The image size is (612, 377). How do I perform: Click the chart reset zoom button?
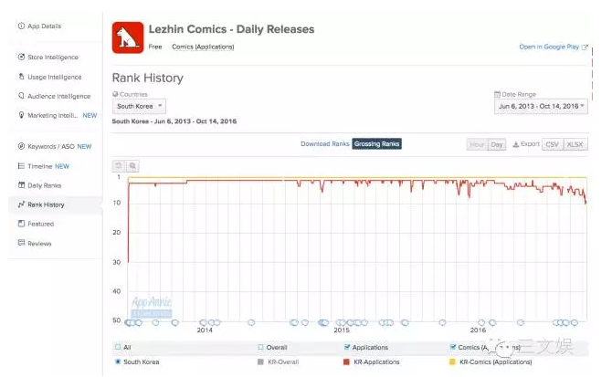click(x=119, y=166)
